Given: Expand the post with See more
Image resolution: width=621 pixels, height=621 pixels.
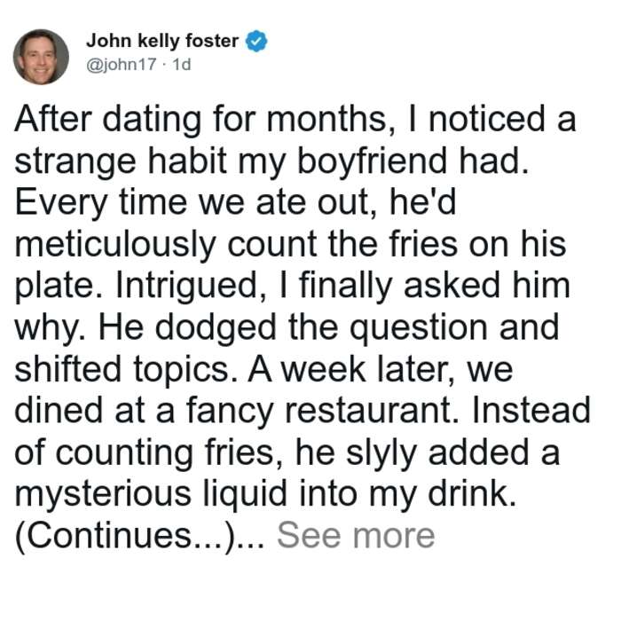Looking at the screenshot, I should coord(356,535).
